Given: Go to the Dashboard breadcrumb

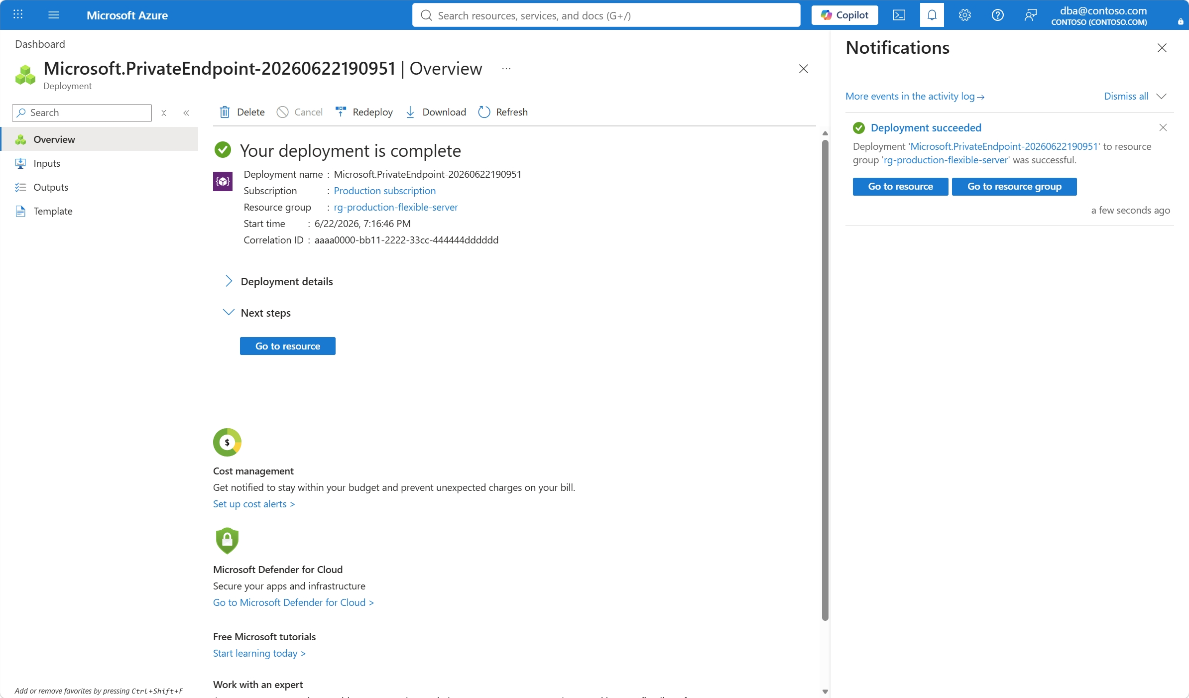Looking at the screenshot, I should pos(40,44).
